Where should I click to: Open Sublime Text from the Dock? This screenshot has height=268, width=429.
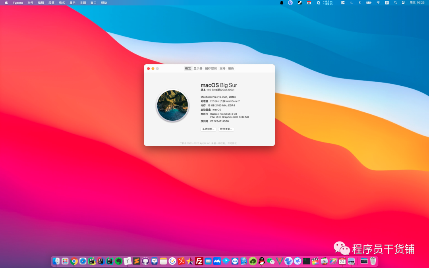coord(137,261)
